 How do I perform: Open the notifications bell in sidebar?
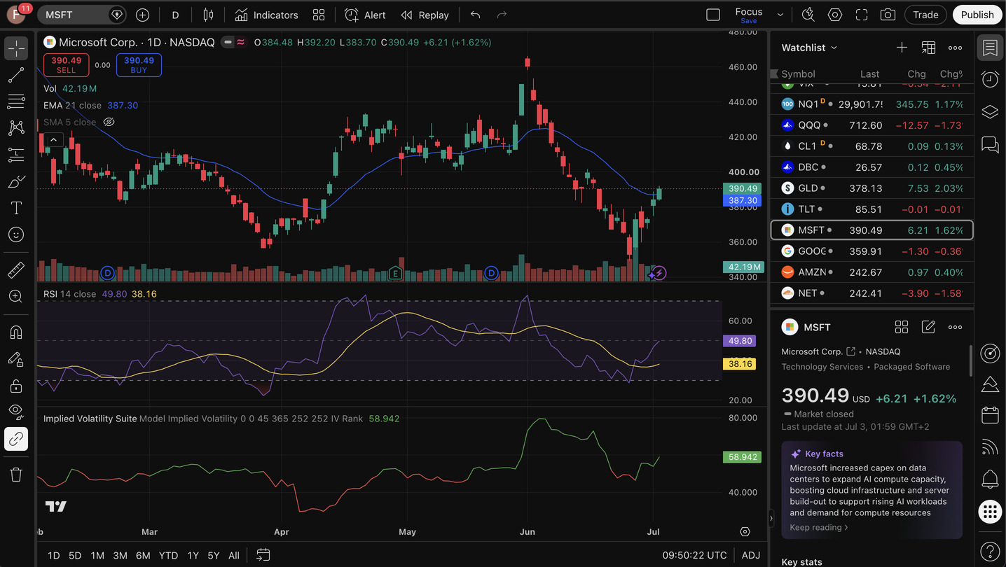tap(990, 479)
